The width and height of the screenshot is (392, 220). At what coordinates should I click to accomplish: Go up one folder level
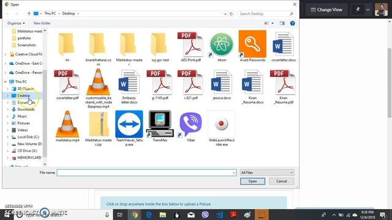(x=29, y=13)
